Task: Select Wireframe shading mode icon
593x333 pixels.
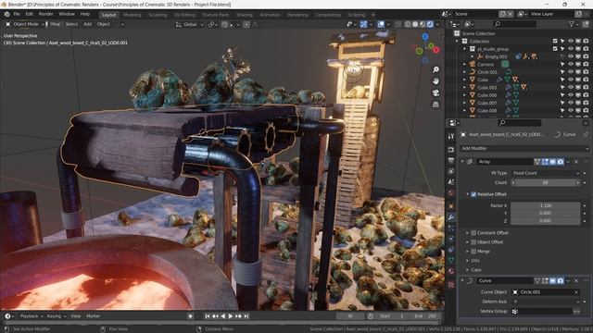Action: [408, 24]
